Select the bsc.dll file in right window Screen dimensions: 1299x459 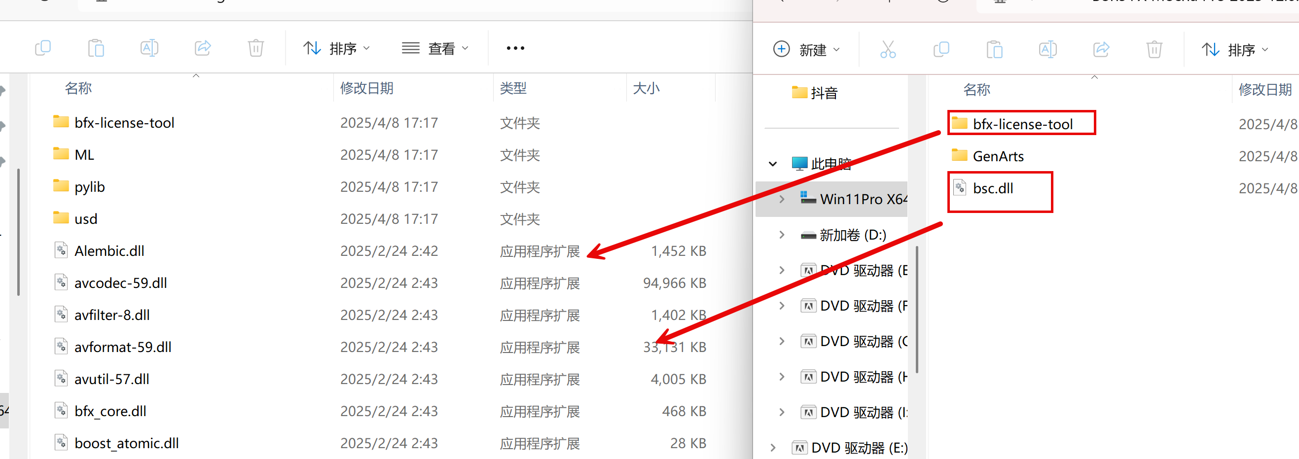click(992, 189)
